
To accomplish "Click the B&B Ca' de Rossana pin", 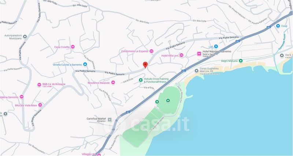I will [x=39, y=85].
